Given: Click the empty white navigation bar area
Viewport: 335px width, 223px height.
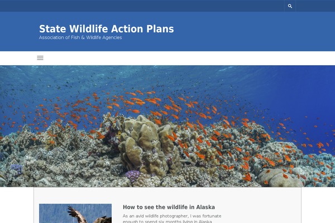Looking at the screenshot, I should click(x=188, y=58).
